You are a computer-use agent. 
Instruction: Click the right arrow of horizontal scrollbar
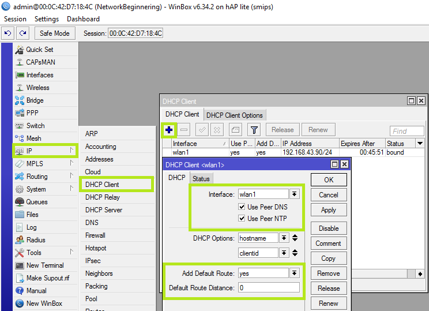click(x=420, y=273)
